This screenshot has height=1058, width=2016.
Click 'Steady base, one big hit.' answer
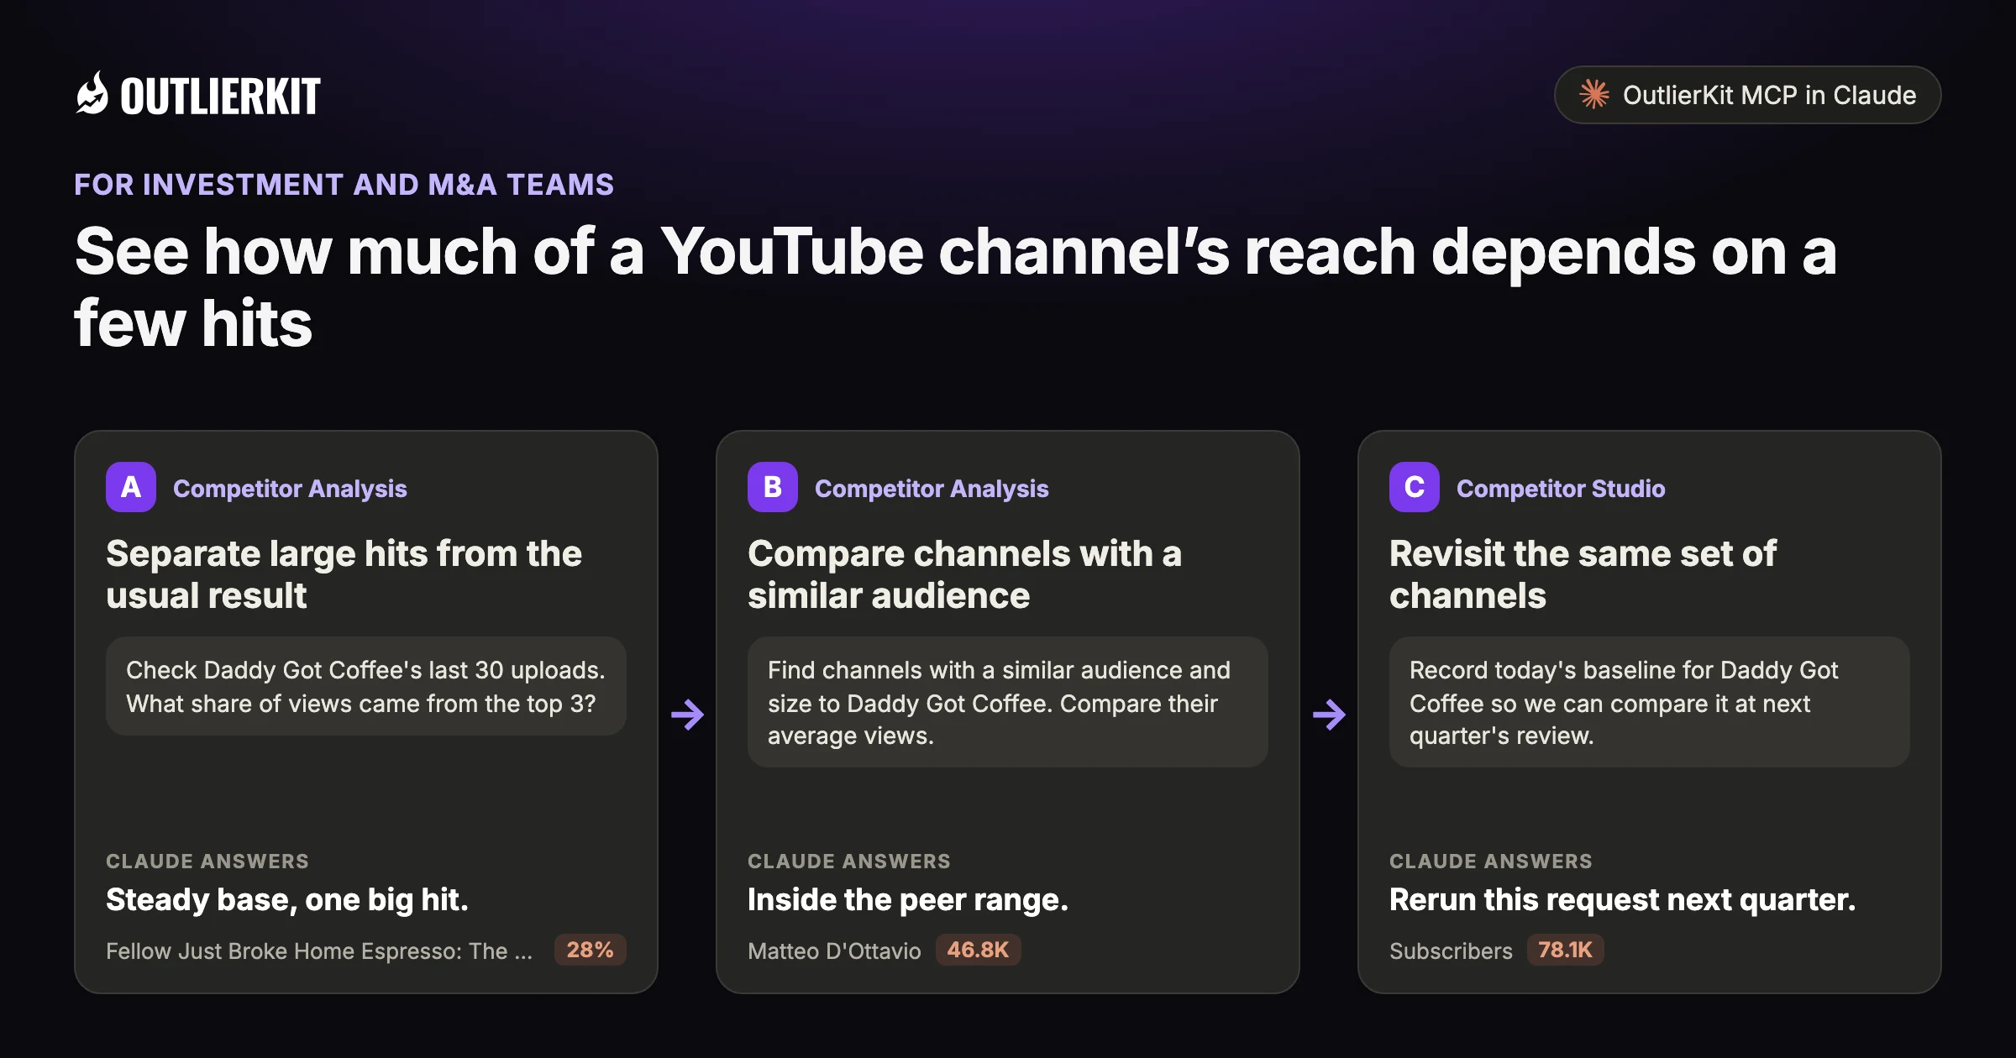point(286,899)
